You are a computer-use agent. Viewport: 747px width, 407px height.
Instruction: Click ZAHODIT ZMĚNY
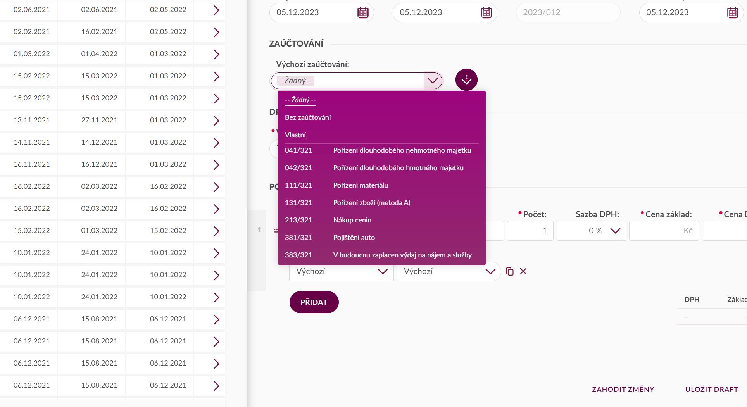tap(623, 389)
